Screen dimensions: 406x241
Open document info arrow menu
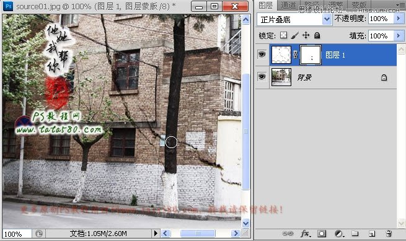coord(156,234)
